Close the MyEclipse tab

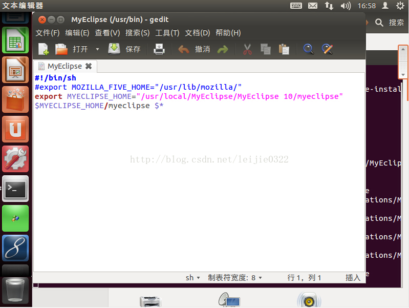point(89,66)
